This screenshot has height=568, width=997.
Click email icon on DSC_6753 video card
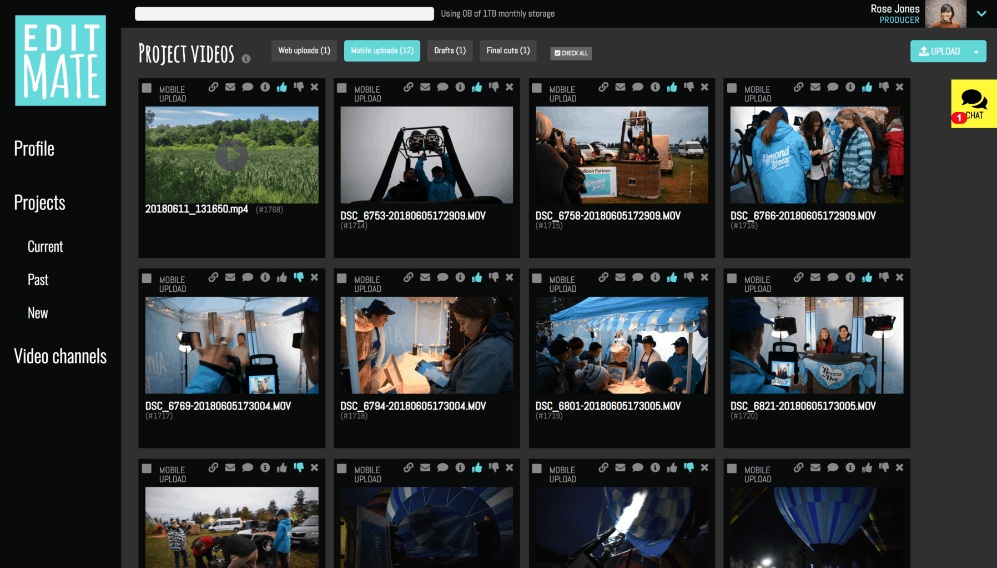pyautogui.click(x=425, y=87)
